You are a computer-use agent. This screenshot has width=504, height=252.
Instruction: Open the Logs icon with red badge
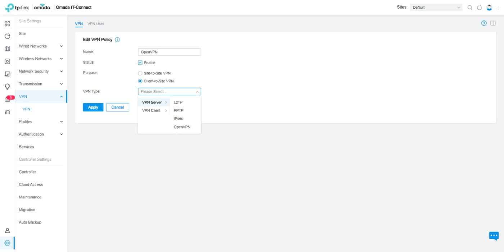click(x=8, y=99)
